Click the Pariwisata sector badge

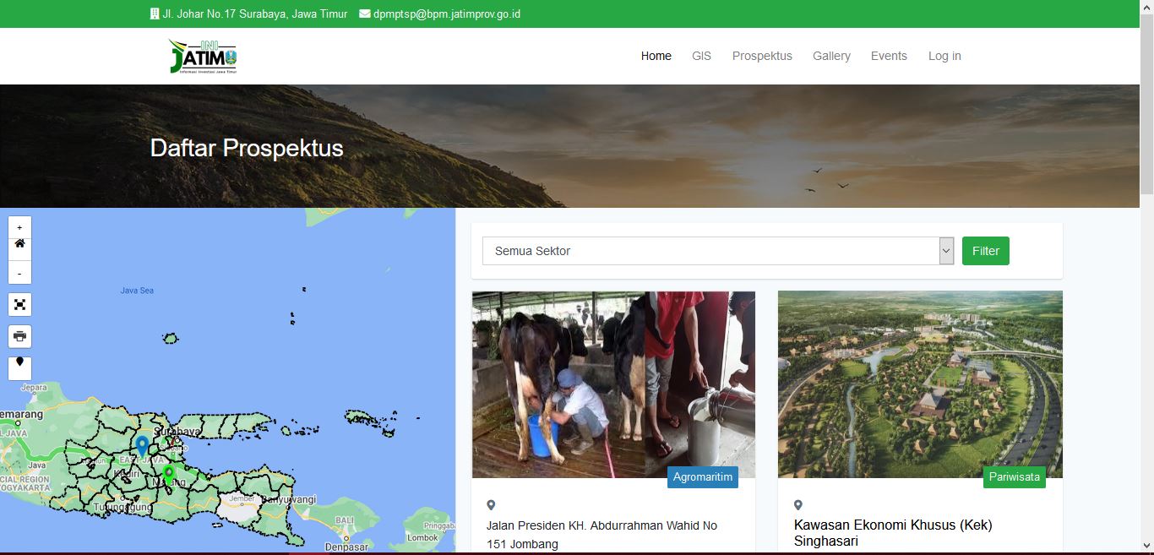(1015, 477)
